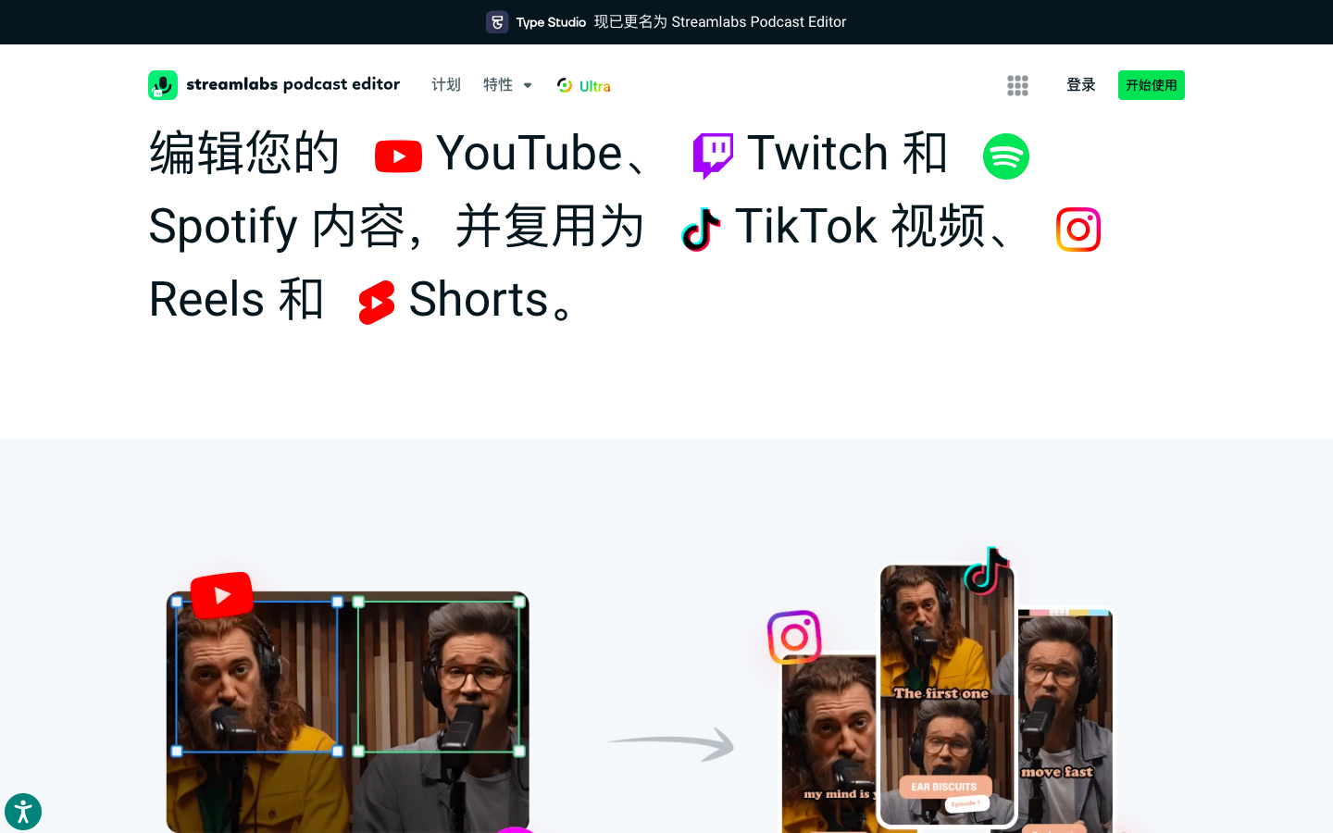The width and height of the screenshot is (1333, 833).
Task: Click the right vertical clip captioned 'move fast'
Action: 1066,720
